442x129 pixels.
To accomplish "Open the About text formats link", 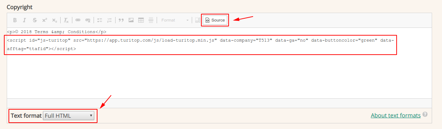I will (x=396, y=115).
